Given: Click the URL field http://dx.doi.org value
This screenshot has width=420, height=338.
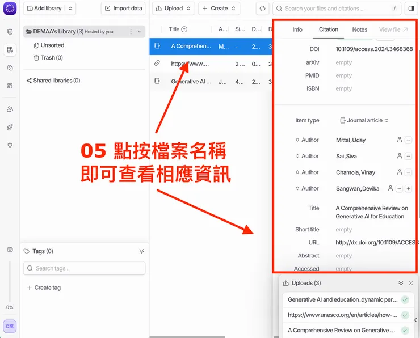Looking at the screenshot, I should point(377,243).
